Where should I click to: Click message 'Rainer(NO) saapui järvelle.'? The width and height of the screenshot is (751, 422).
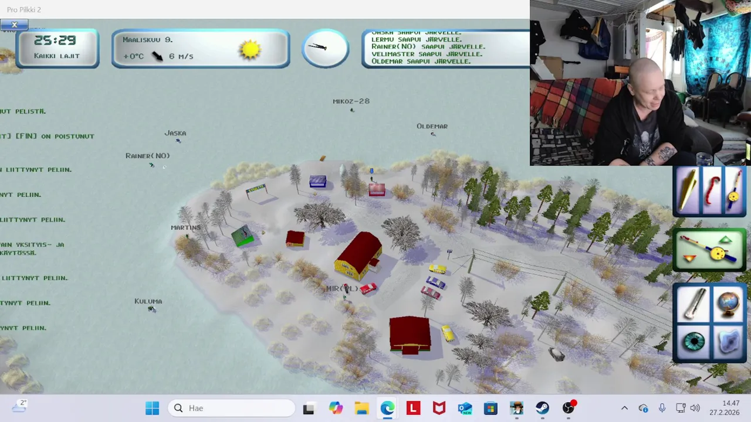pyautogui.click(x=428, y=46)
